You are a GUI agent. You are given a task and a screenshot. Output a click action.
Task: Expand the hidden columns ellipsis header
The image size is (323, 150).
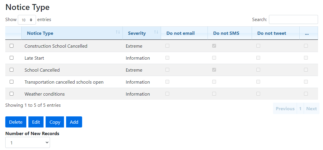(307, 33)
